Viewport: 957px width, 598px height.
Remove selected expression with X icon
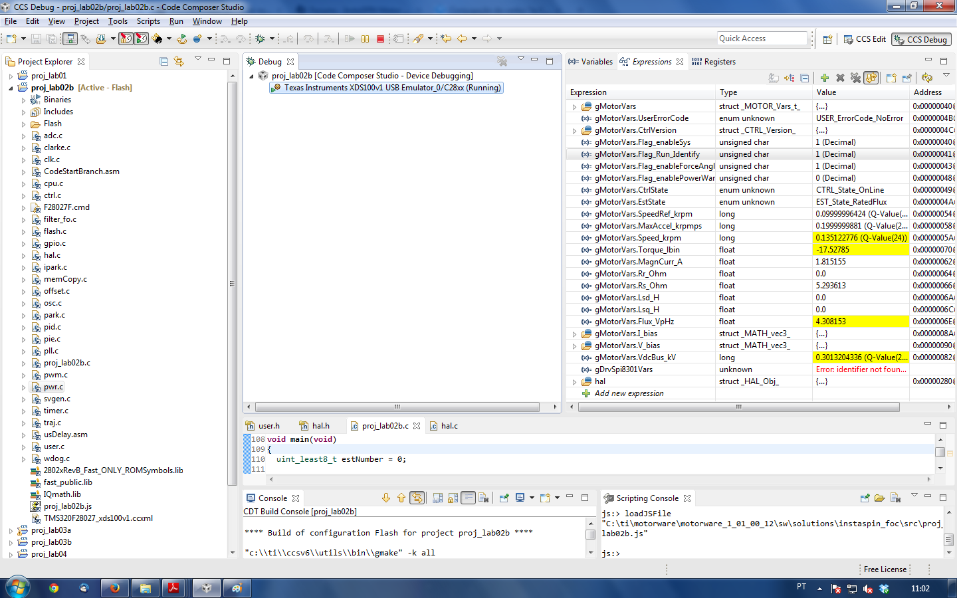840,78
